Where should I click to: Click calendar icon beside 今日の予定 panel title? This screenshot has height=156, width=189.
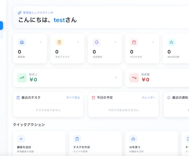93,98
